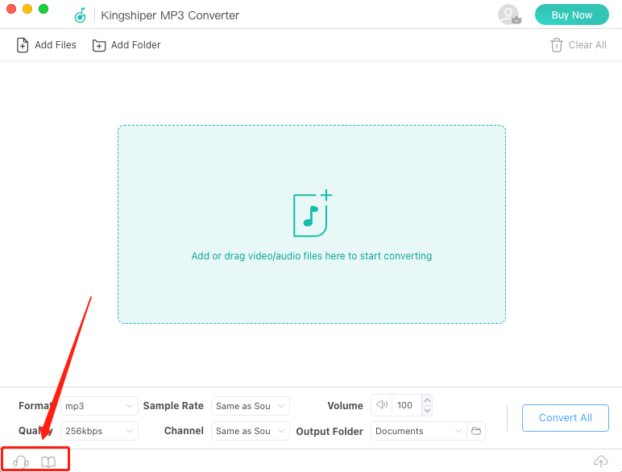Browse output folder with the folder icon

click(476, 431)
